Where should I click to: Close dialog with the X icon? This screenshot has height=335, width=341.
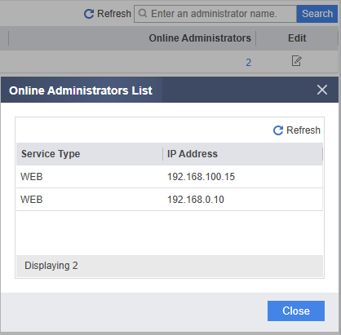pos(322,90)
